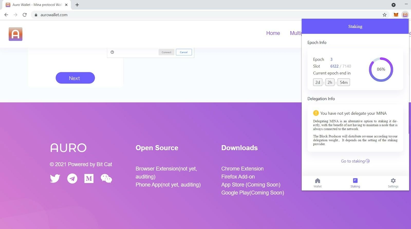Close the Auro Wallet browser tab
Viewport: 411px width, 229px height.
[x=66, y=5]
